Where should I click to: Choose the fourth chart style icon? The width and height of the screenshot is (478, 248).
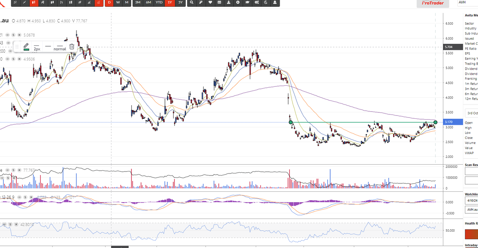(x=43, y=2)
